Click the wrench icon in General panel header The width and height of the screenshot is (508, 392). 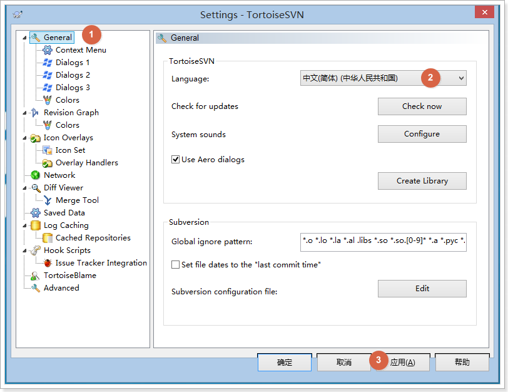[162, 38]
